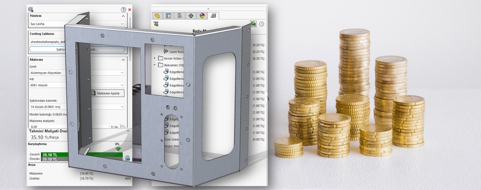Select the Bükümler (10) folder icon
481x190 pixels.
click(161, 65)
